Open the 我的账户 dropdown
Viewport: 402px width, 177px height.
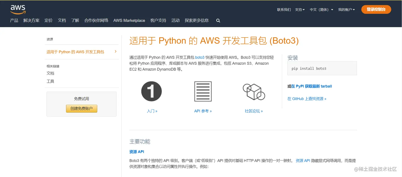(346, 10)
